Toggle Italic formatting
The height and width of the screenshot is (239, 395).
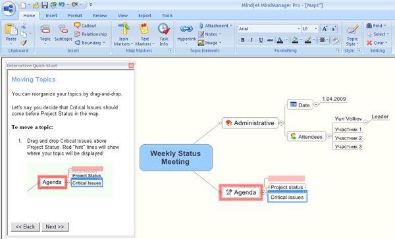(251, 40)
